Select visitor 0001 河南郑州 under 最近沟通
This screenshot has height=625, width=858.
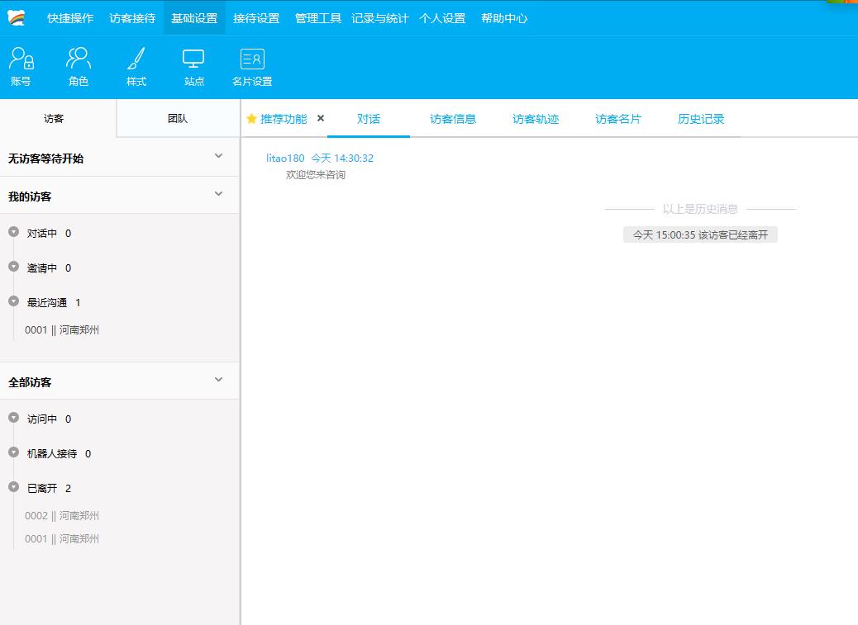click(x=61, y=329)
